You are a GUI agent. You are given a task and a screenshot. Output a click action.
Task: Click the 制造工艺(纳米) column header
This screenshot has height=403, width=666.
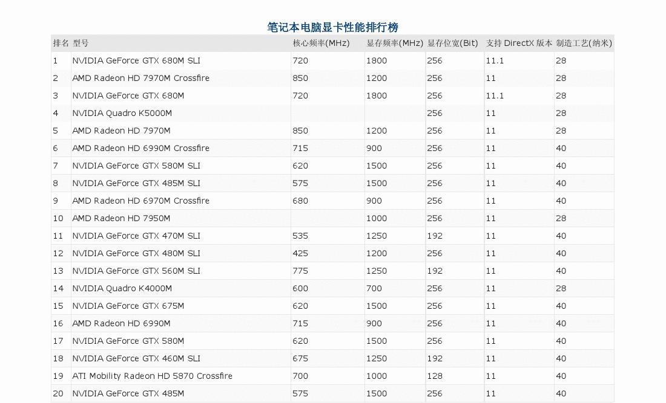pyautogui.click(x=584, y=44)
